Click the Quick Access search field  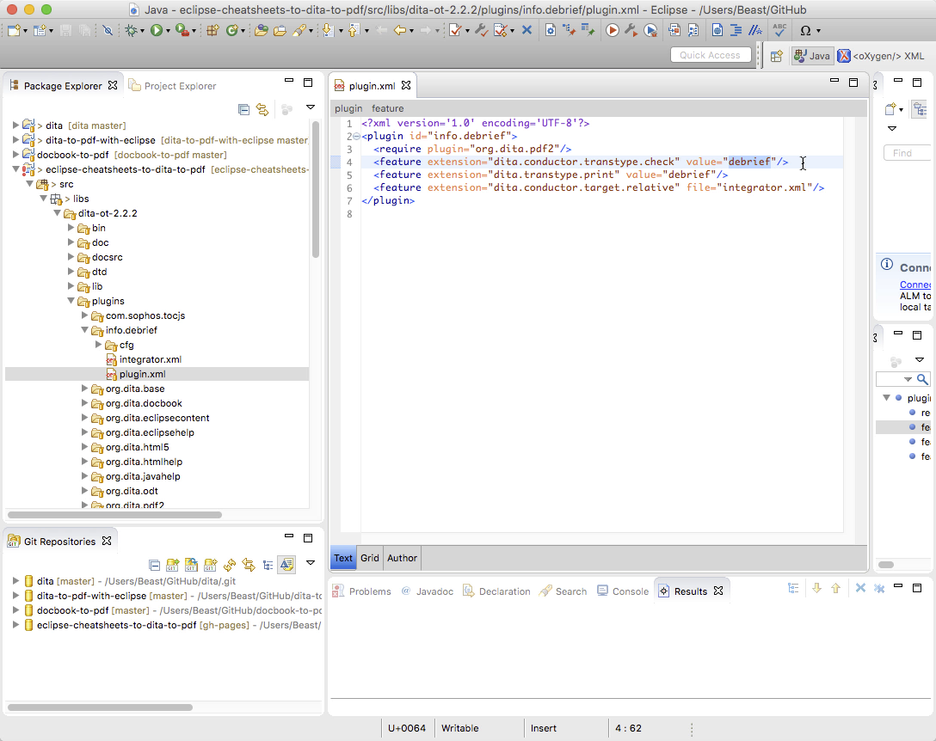711,55
